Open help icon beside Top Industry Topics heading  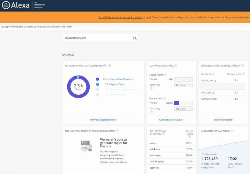click(x=117, y=131)
